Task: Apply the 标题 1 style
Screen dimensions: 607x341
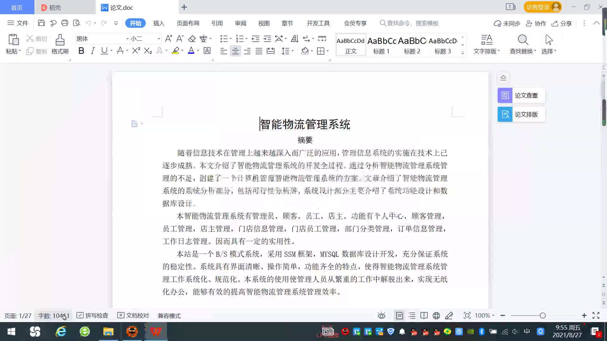Action: [x=382, y=45]
